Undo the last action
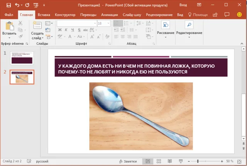Image resolution: width=247 pixels, height=166 pixels. tap(17, 5)
